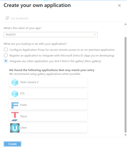127x149 pixels.
Task: Click the Got feedback person icon
Action: point(7,18)
